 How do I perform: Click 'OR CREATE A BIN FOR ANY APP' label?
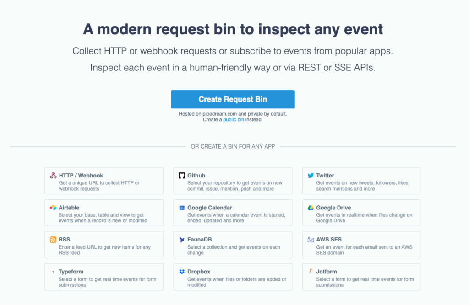[x=233, y=147]
